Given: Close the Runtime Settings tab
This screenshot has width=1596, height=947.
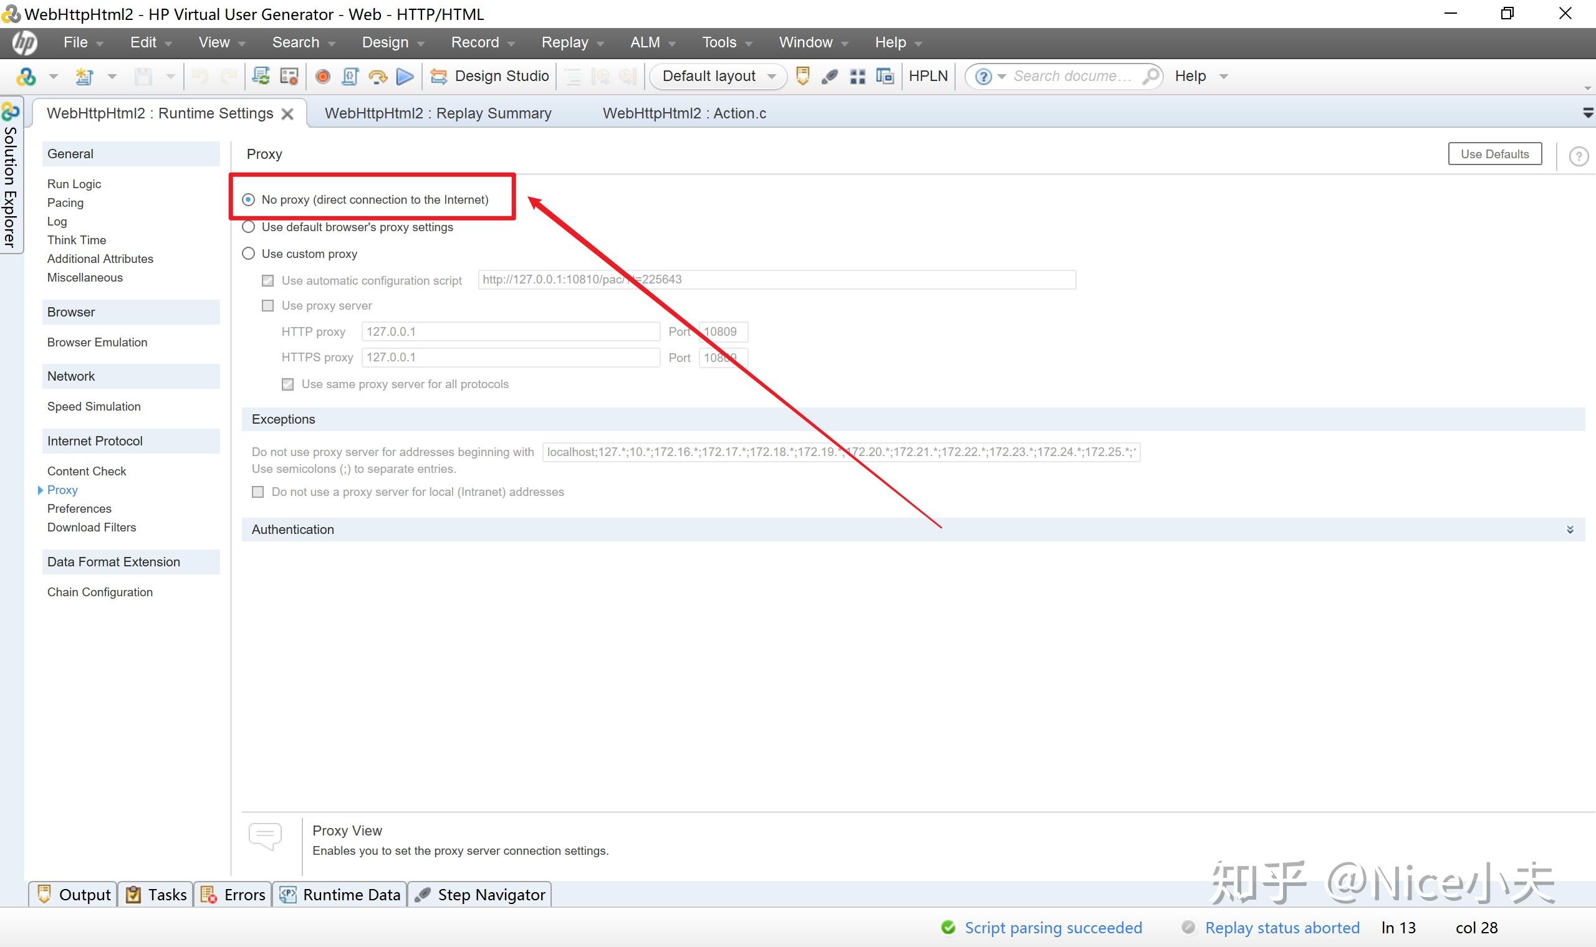Looking at the screenshot, I should (288, 114).
